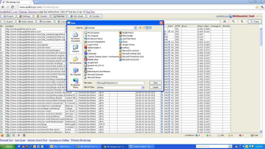
Task: Click the Create New Folder icon
Action: [143, 28]
